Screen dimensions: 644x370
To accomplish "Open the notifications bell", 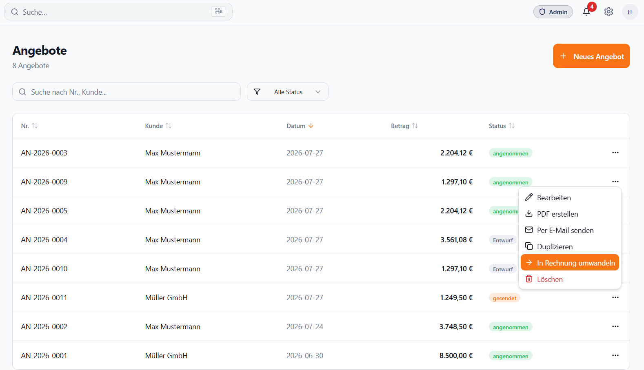I will pos(586,12).
